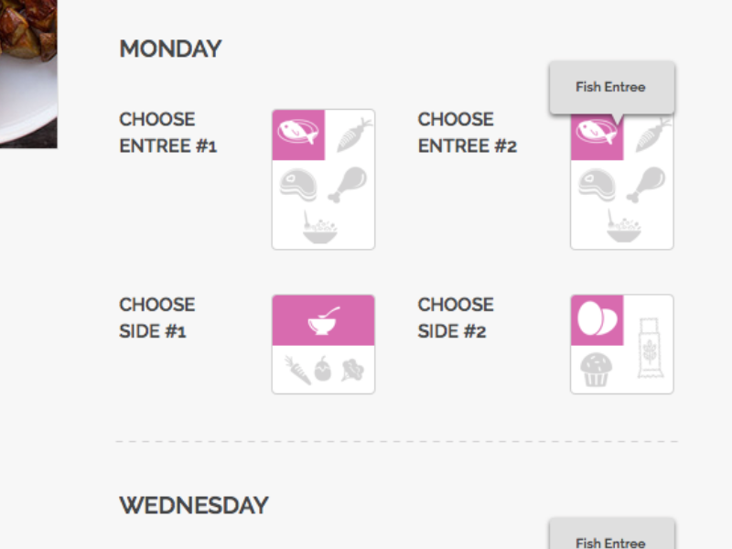732x549 pixels.
Task: Click the WEDNESDAY section heading
Action: [x=193, y=504]
